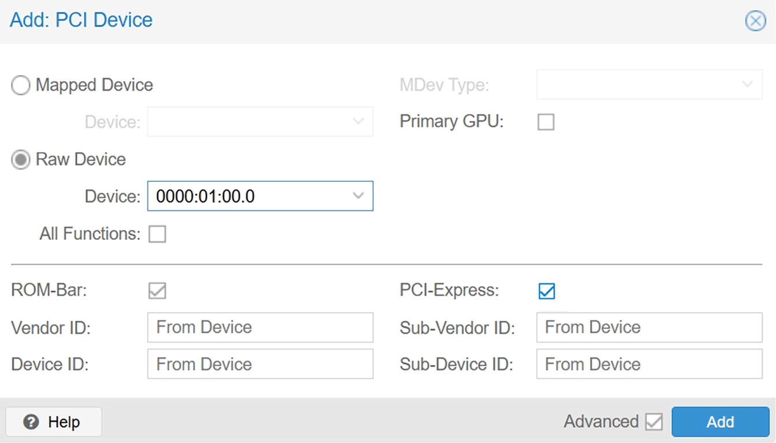Toggle the Advanced options checkbox
This screenshot has width=776, height=443.
pyautogui.click(x=654, y=422)
